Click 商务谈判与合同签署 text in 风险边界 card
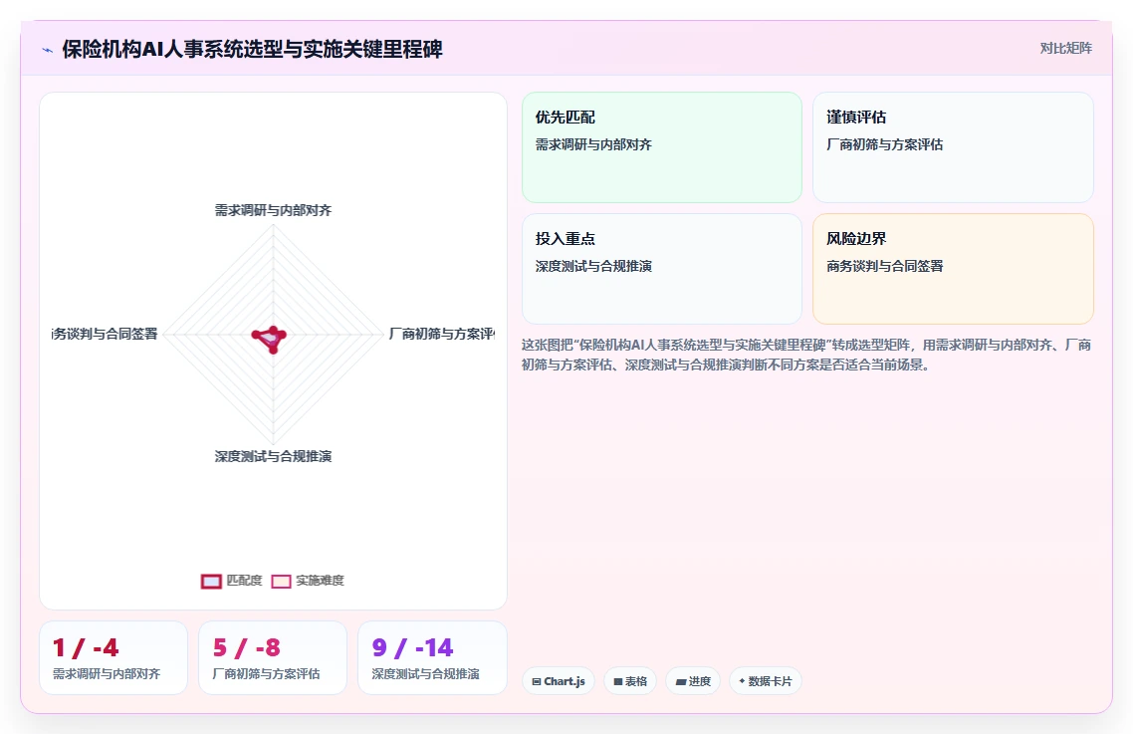Image resolution: width=1133 pixels, height=734 pixels. pyautogui.click(x=884, y=266)
